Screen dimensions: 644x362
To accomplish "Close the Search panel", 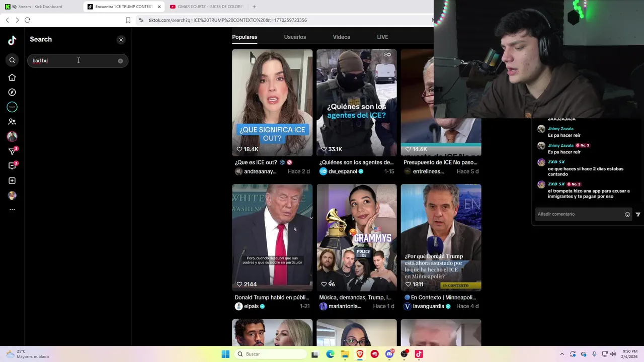I will [x=121, y=40].
